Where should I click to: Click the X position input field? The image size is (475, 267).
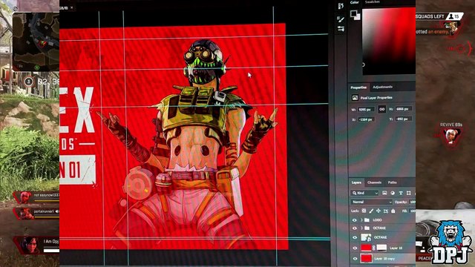click(366, 119)
